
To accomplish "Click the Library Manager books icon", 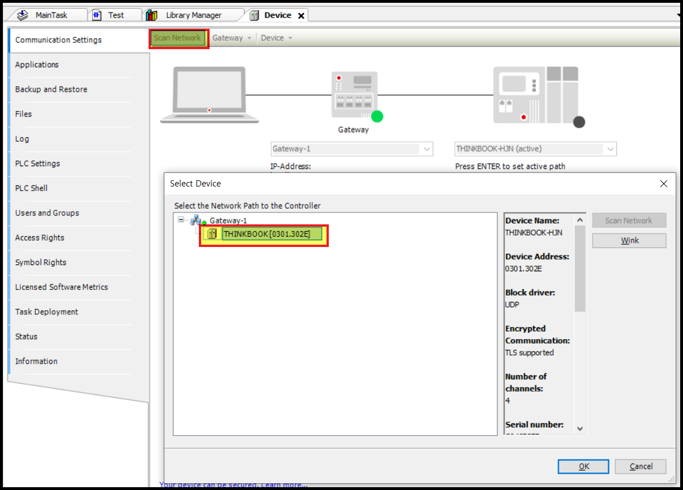I will tap(151, 15).
